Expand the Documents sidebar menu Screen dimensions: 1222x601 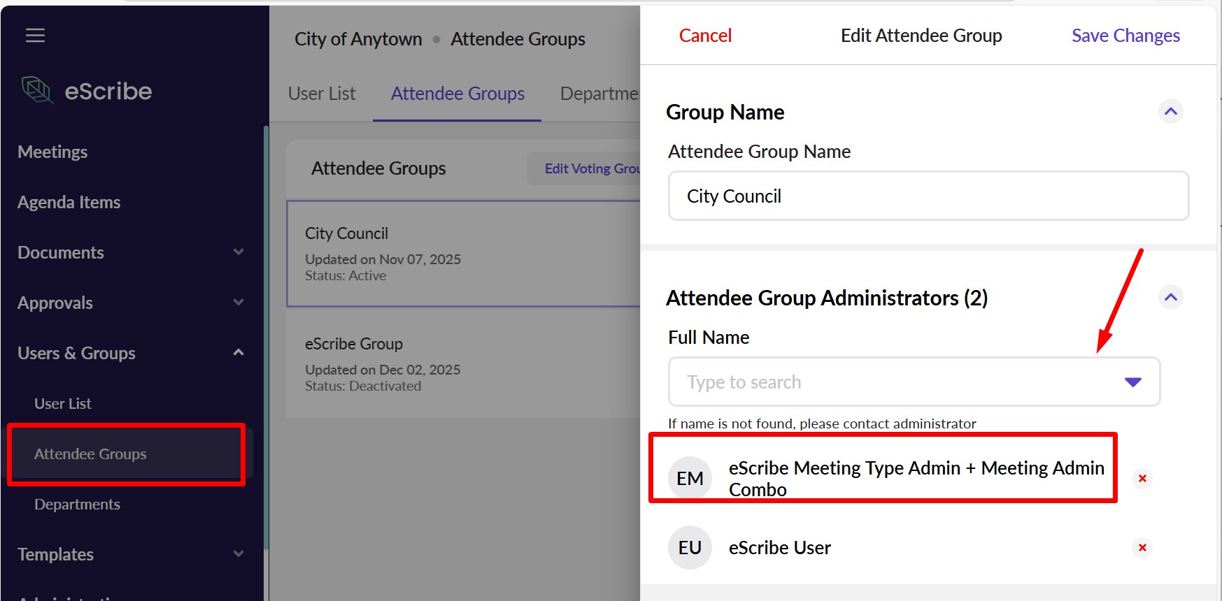pyautogui.click(x=239, y=252)
